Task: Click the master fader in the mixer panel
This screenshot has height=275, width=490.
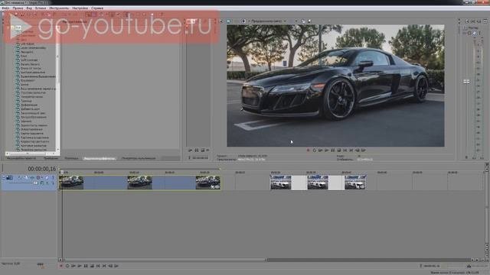Action: click(466, 82)
